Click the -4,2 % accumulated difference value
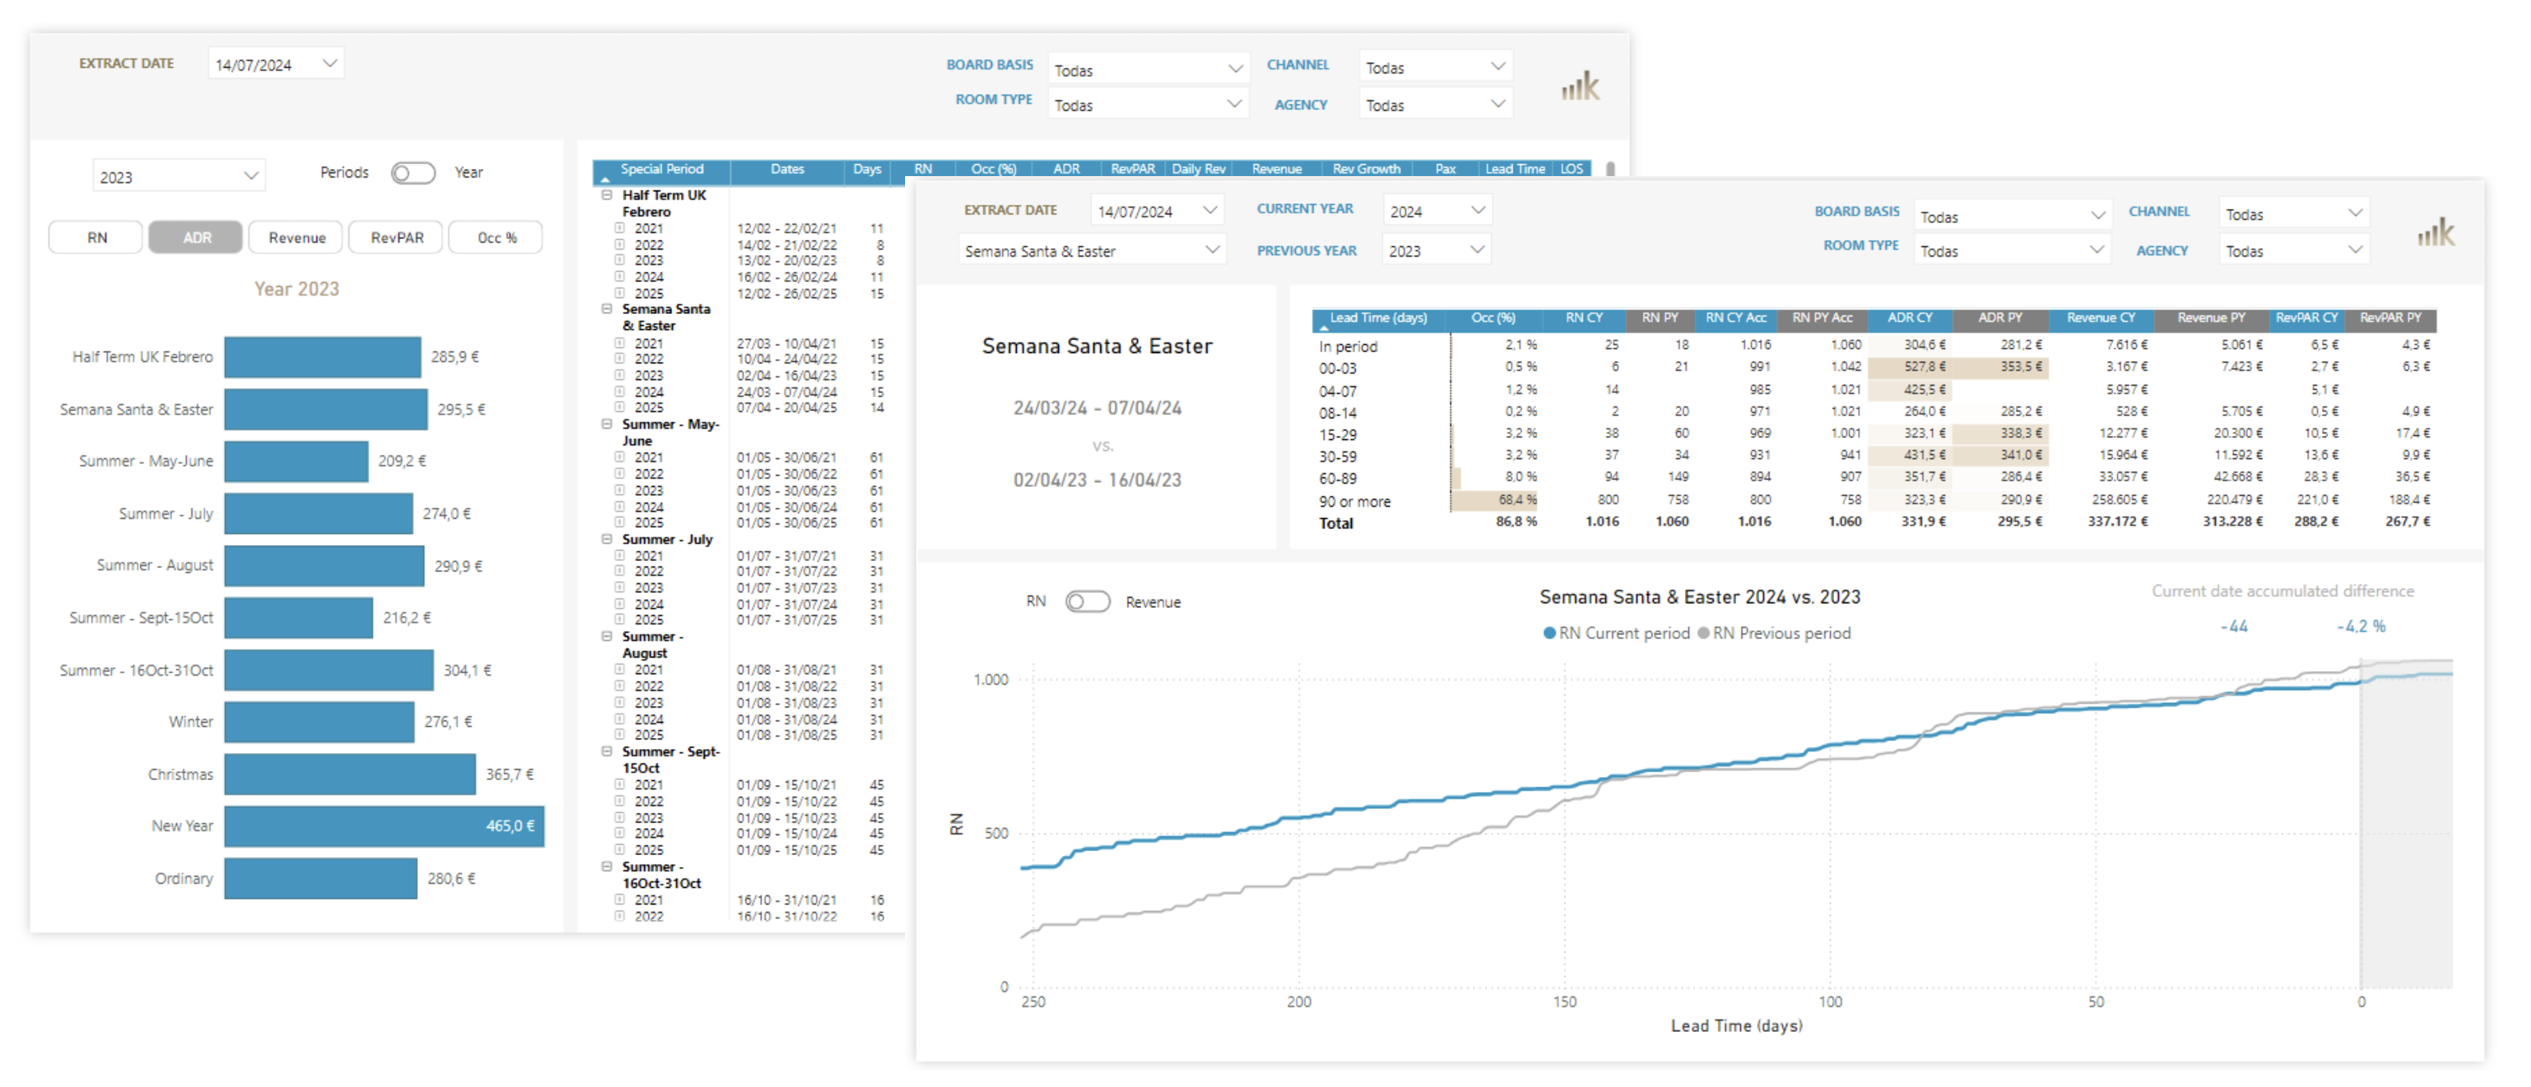Viewport: 2531px width, 1087px height. [2361, 626]
